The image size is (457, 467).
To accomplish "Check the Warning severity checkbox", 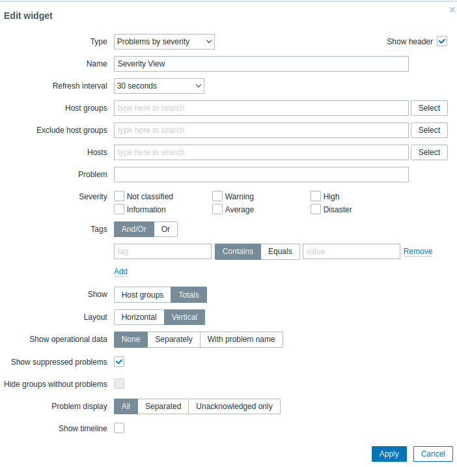I will pyautogui.click(x=217, y=197).
